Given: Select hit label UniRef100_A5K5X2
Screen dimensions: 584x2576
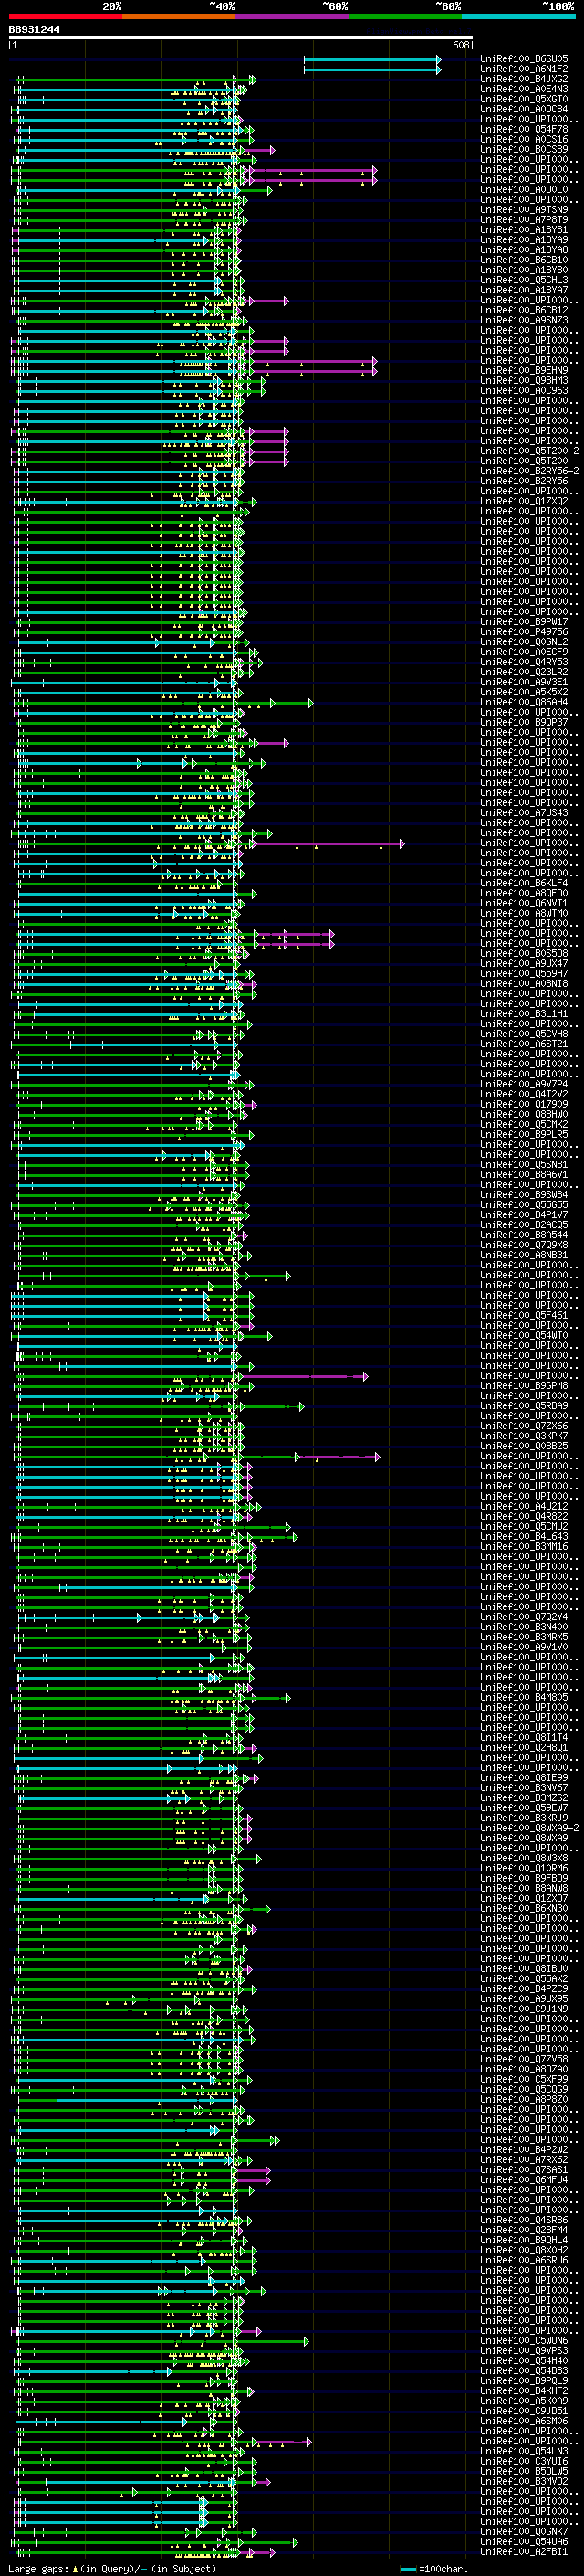Looking at the screenshot, I should tap(523, 692).
